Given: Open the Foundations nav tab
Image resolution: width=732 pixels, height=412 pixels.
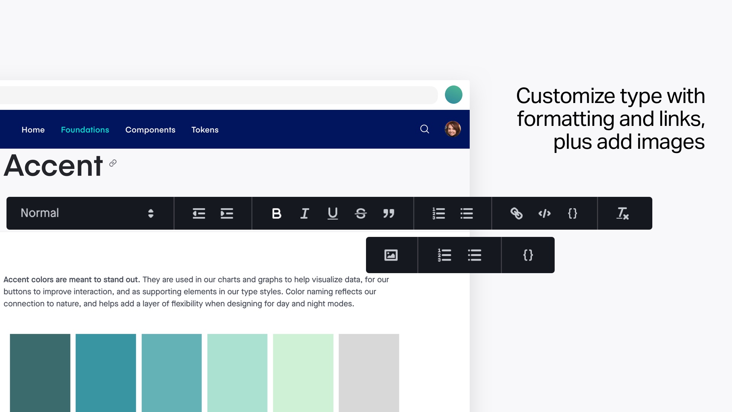Looking at the screenshot, I should pyautogui.click(x=85, y=130).
